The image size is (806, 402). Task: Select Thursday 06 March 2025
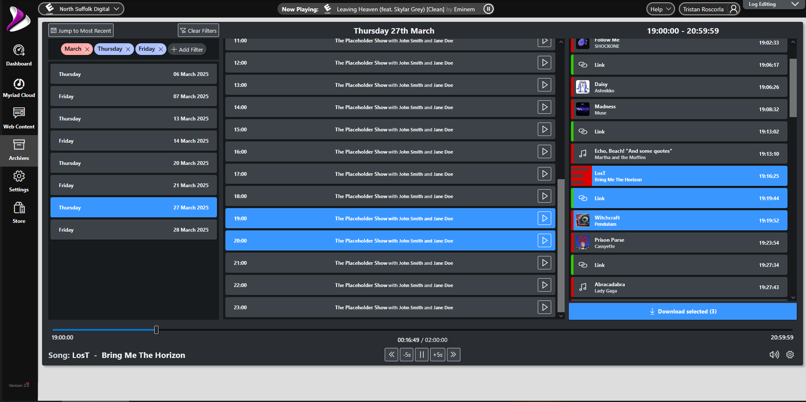134,74
